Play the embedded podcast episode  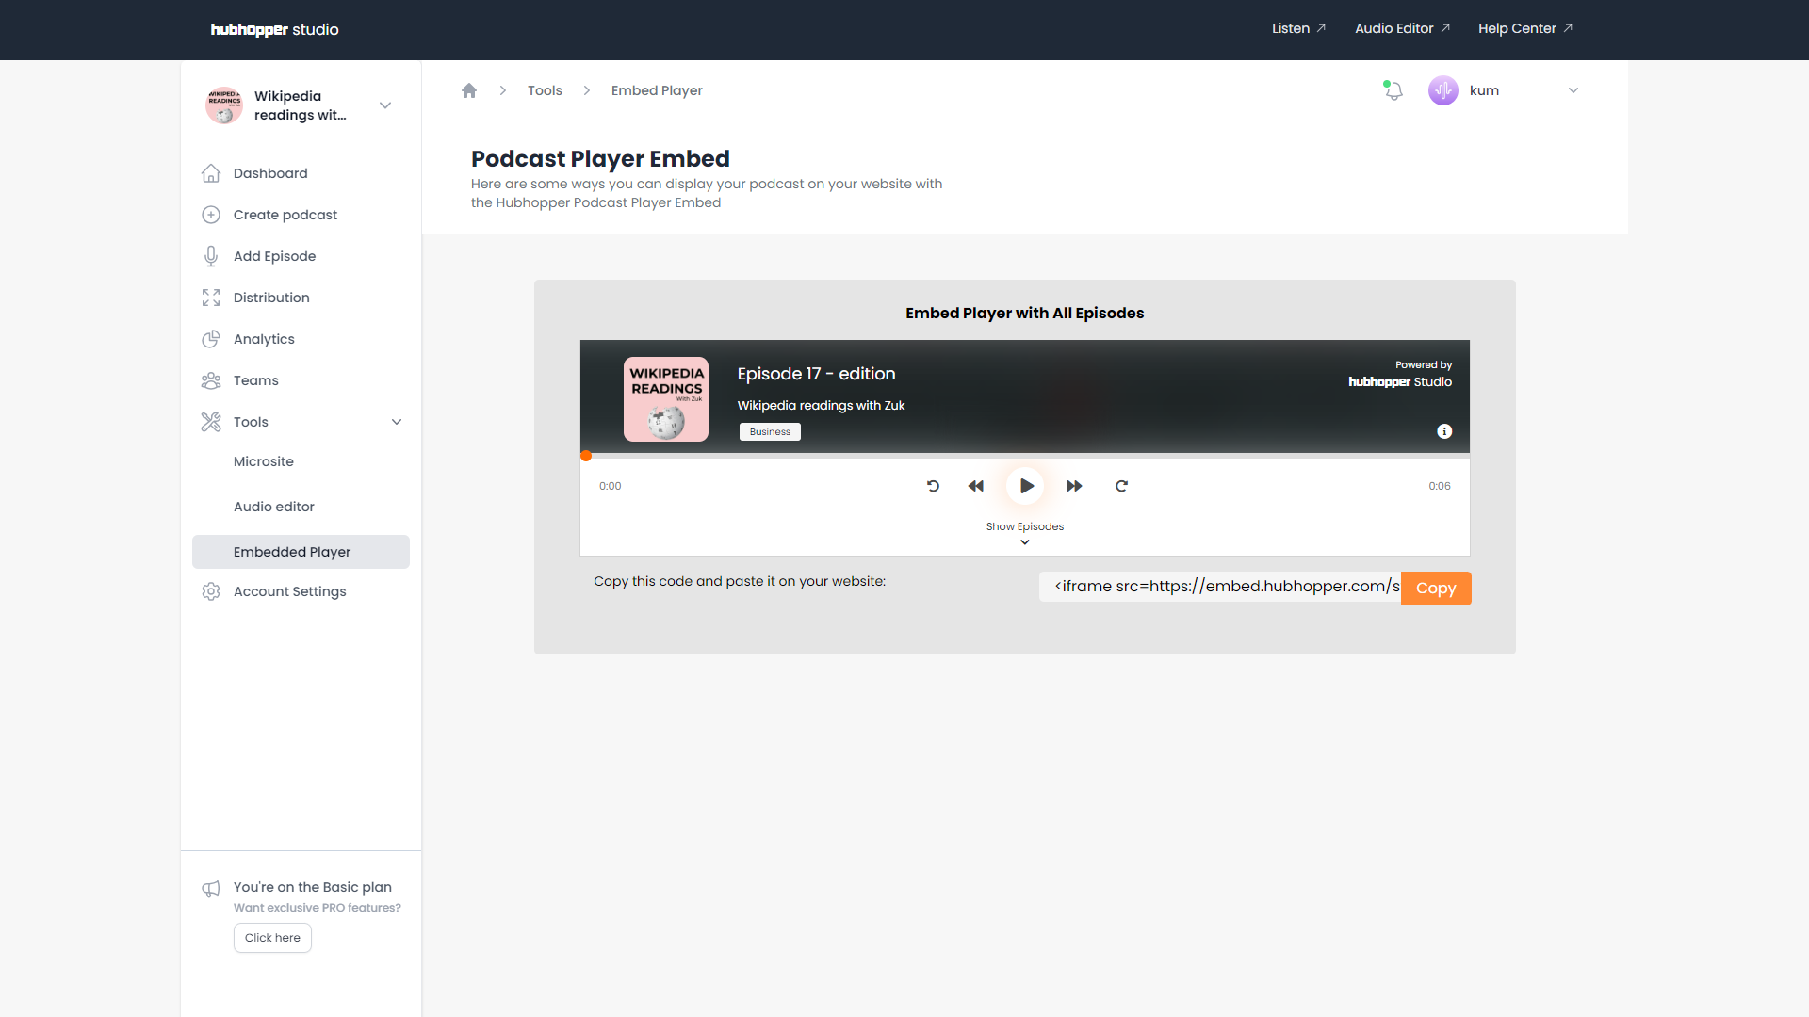pos(1025,486)
